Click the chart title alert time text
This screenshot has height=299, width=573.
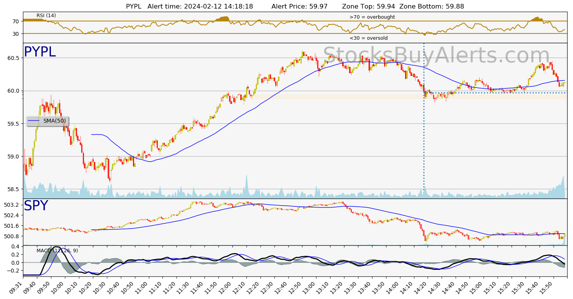[200, 7]
